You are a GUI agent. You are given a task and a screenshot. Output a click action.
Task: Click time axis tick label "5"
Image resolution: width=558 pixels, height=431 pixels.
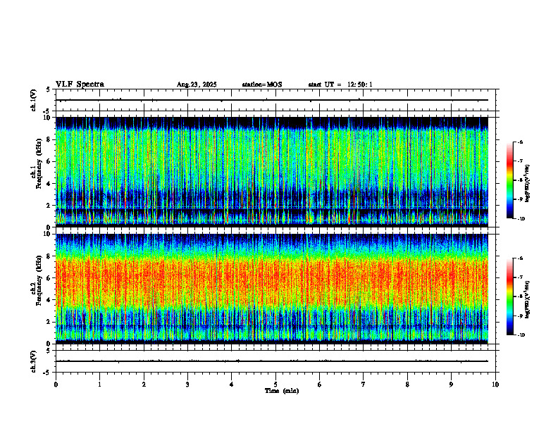click(x=275, y=385)
